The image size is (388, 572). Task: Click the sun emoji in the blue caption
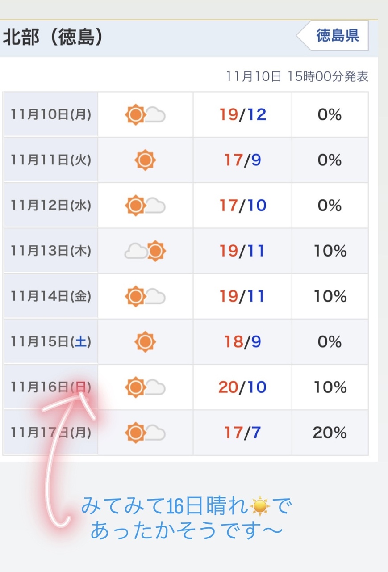pyautogui.click(x=260, y=507)
